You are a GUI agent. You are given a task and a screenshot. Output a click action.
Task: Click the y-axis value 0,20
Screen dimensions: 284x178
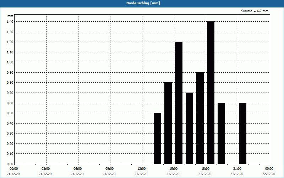pos(10,144)
